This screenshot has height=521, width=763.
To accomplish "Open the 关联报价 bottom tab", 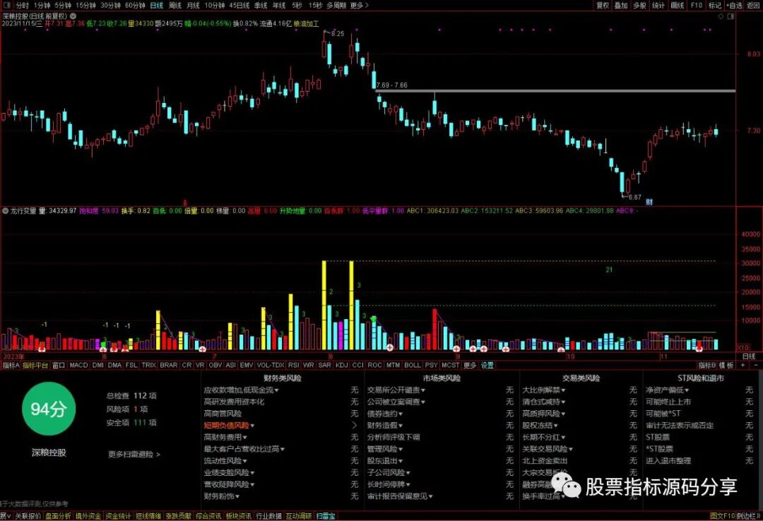I will [28, 515].
